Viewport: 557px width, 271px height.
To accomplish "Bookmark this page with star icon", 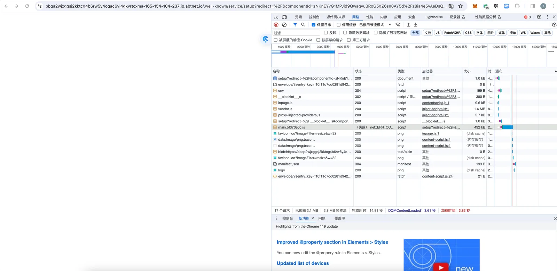I will (x=461, y=6).
